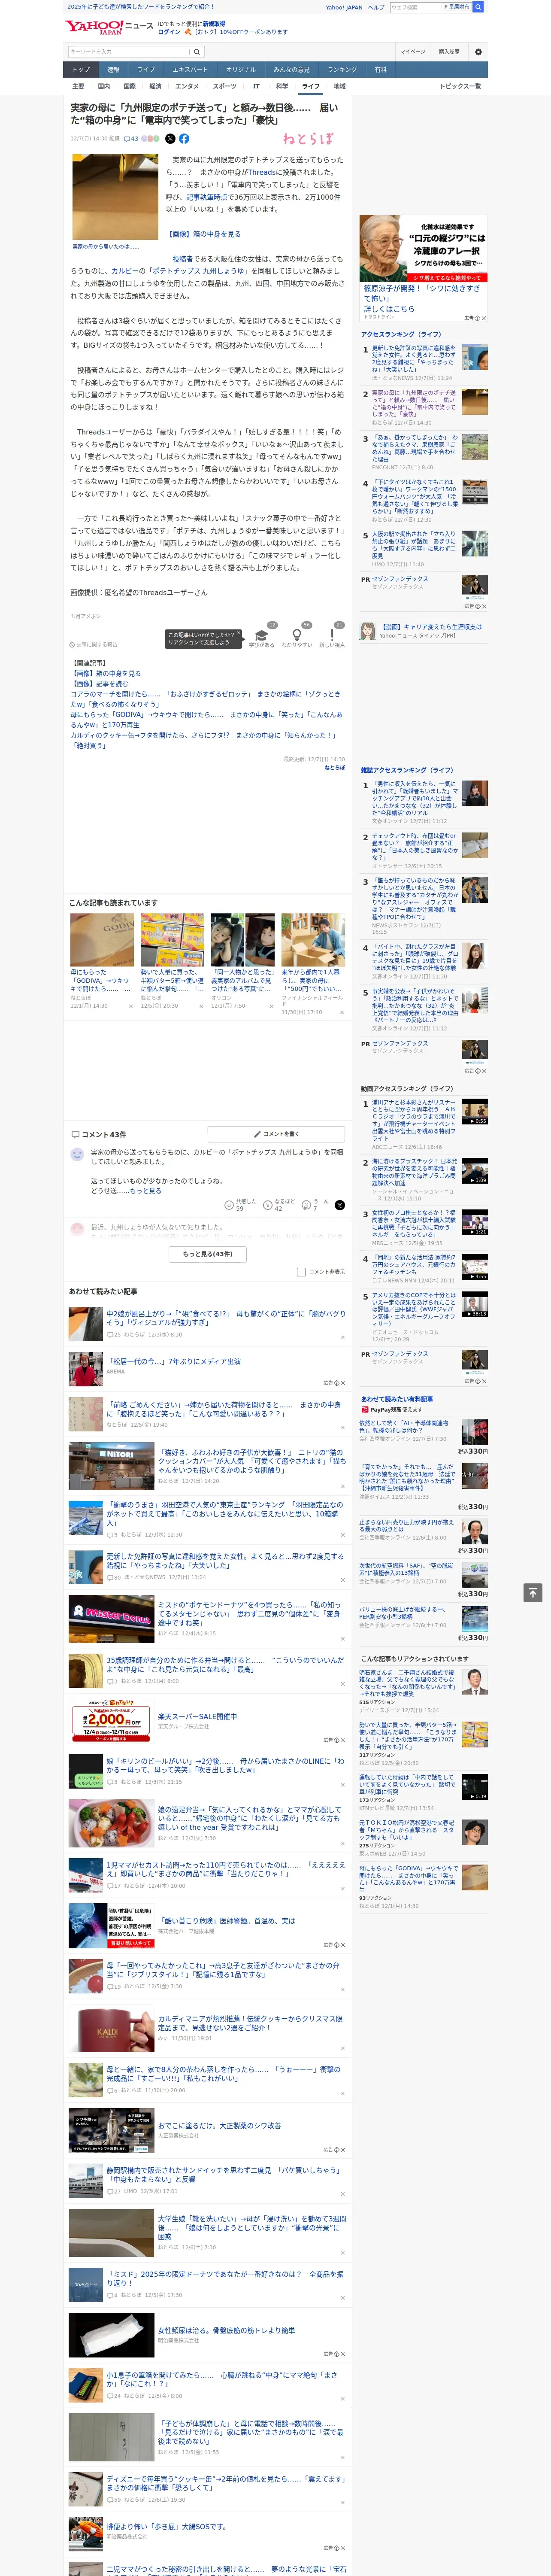Click うーん reaction on first comment
This screenshot has height=2576, width=551.
[315, 1205]
